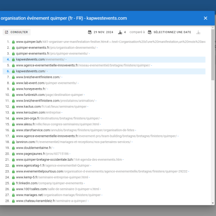This screenshot has width=216, height=216.
Task: Click green lock icon on www.kerouzien.com row
Action: pos(13,113)
